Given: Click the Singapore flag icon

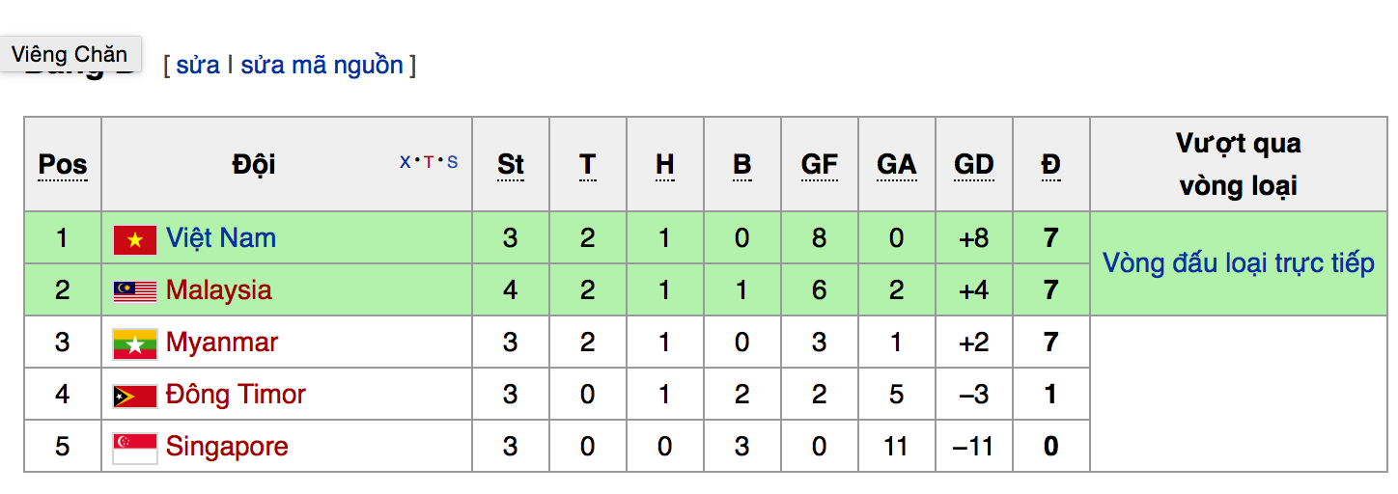Looking at the screenshot, I should pos(134,448).
